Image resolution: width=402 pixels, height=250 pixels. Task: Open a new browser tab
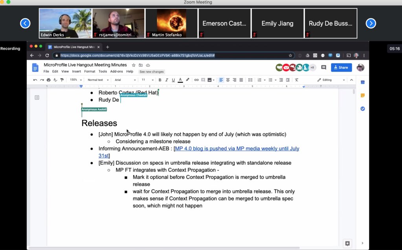click(107, 47)
